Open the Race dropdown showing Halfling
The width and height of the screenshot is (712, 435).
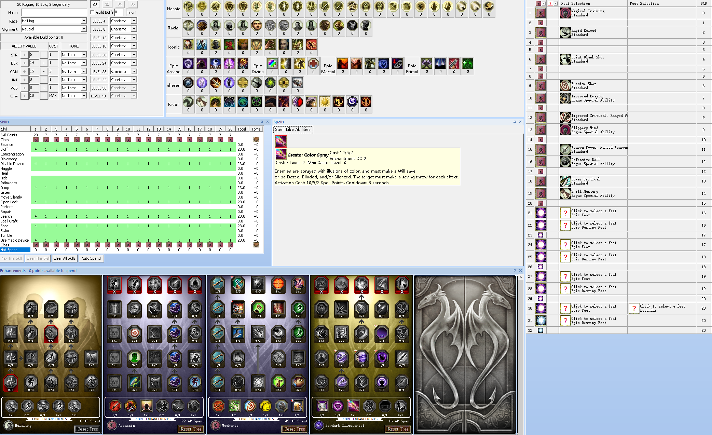(54, 21)
